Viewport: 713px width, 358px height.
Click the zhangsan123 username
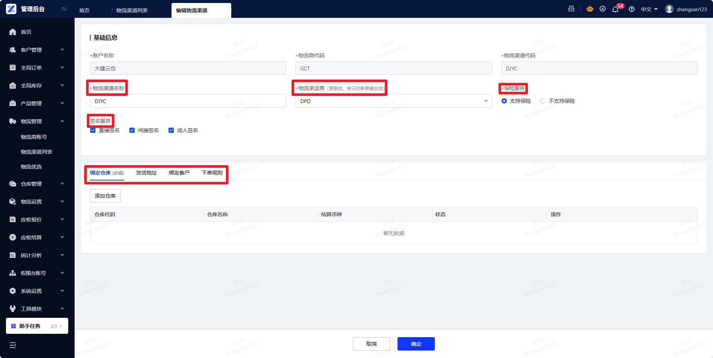tap(692, 9)
